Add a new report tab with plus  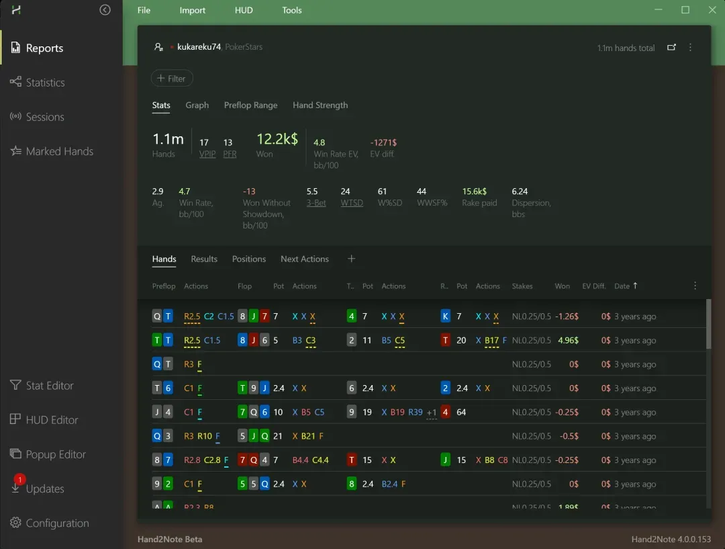click(x=351, y=259)
